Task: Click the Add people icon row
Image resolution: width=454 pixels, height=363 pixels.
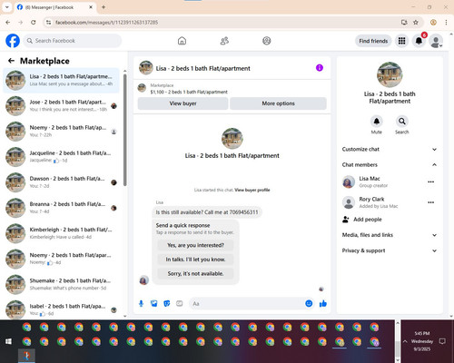Action: point(390,220)
